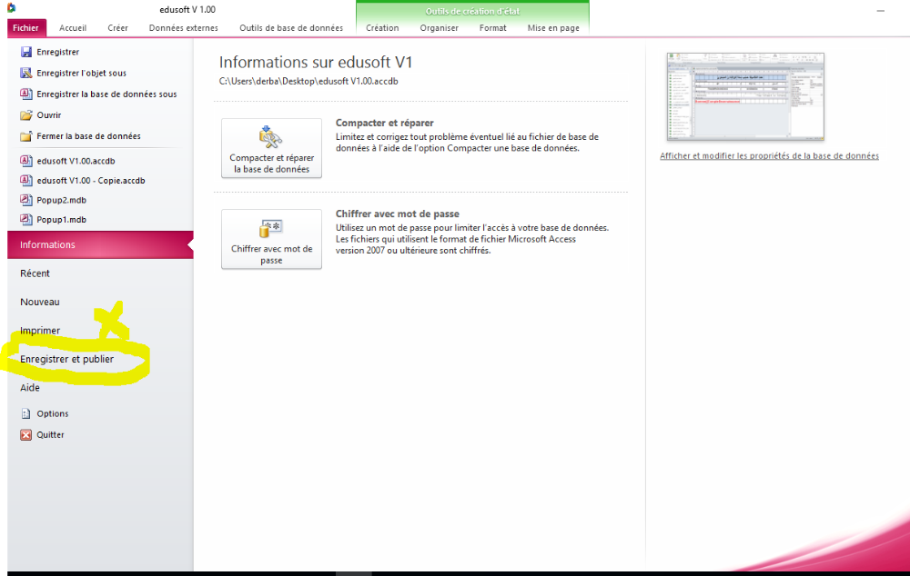Click the Options icon in the sidebar
This screenshot has width=910, height=576.
(26, 413)
